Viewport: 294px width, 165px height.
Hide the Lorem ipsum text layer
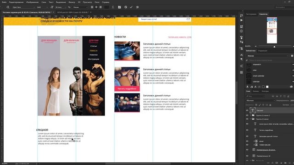(x=247, y=124)
